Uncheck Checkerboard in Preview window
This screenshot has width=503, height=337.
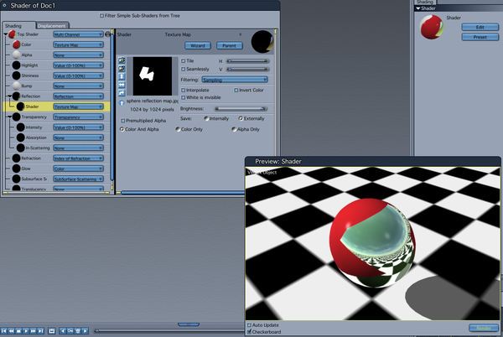tap(249, 332)
